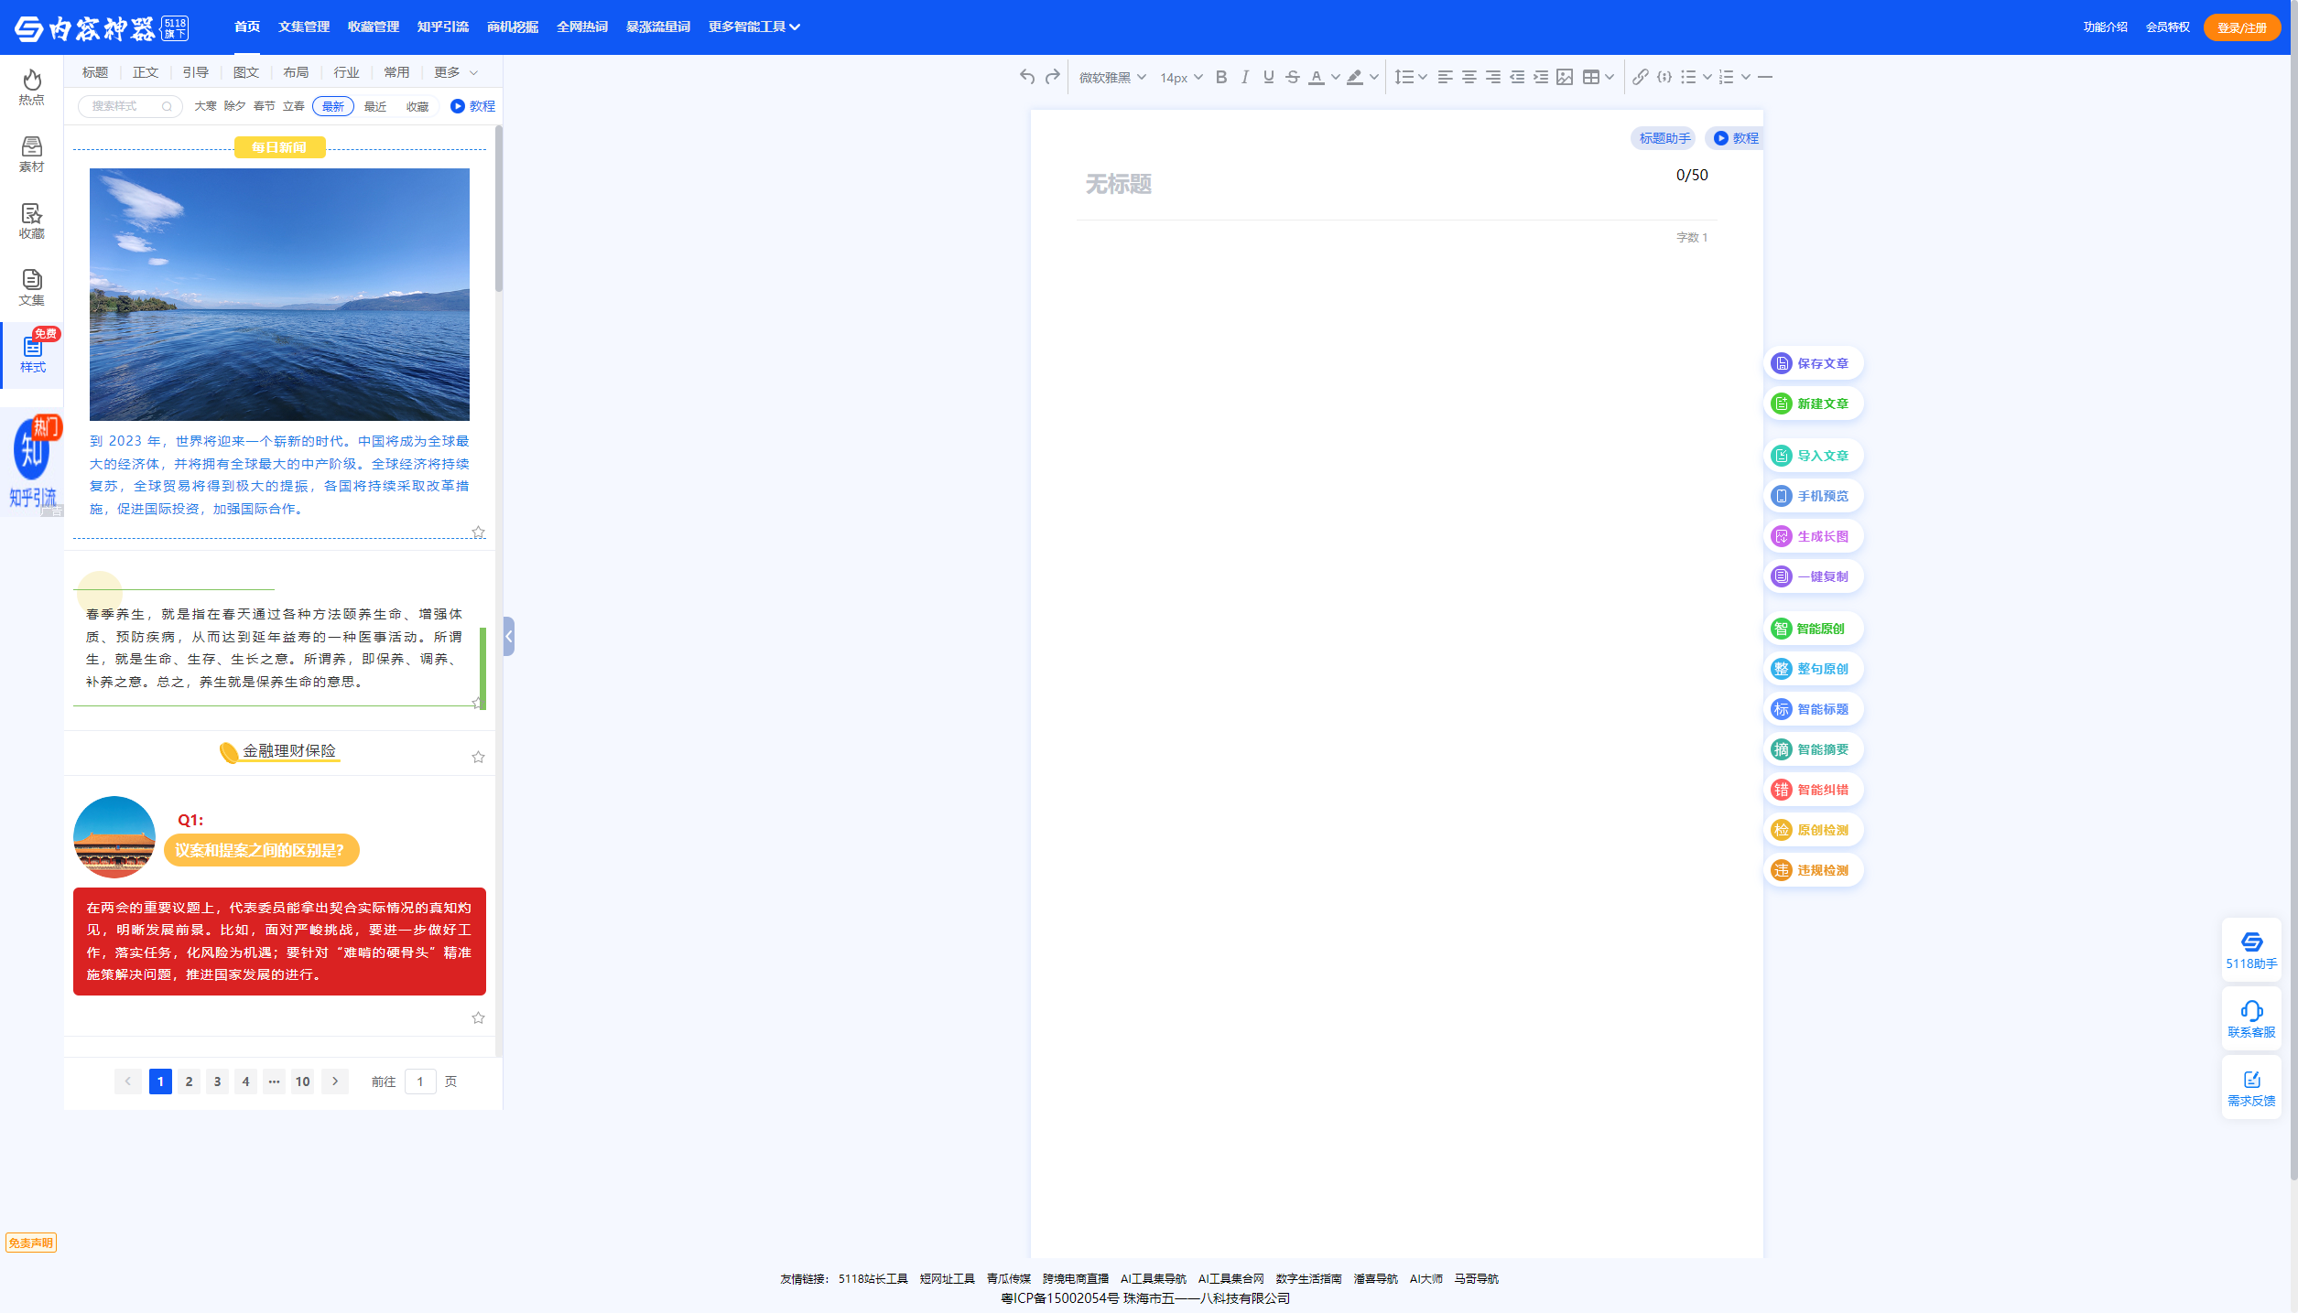The image size is (2298, 1313).
Task: Click the 登录/注册 button
Action: click(2241, 27)
